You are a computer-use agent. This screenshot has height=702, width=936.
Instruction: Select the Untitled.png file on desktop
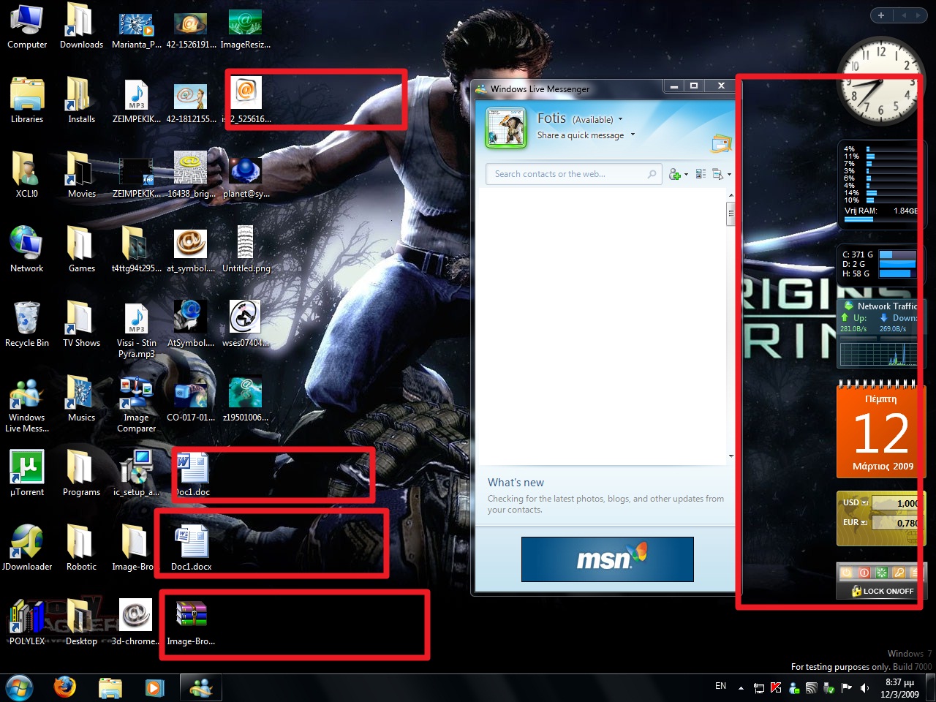(x=246, y=249)
